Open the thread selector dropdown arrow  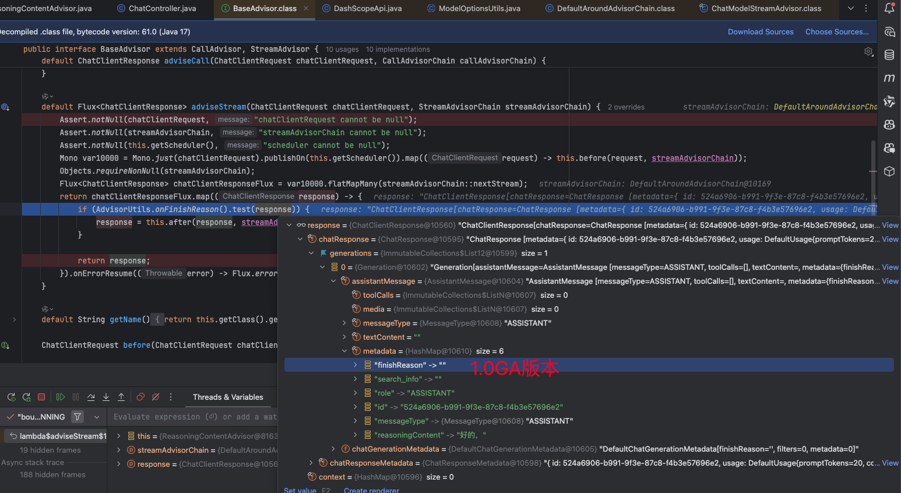97,417
